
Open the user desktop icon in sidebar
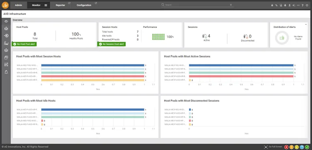[x=6, y=43]
